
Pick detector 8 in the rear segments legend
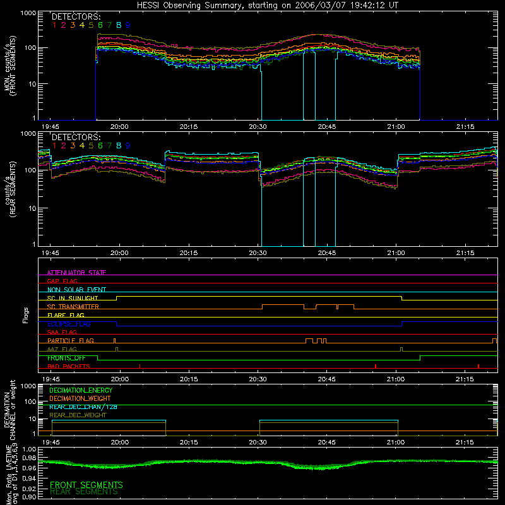119,146
